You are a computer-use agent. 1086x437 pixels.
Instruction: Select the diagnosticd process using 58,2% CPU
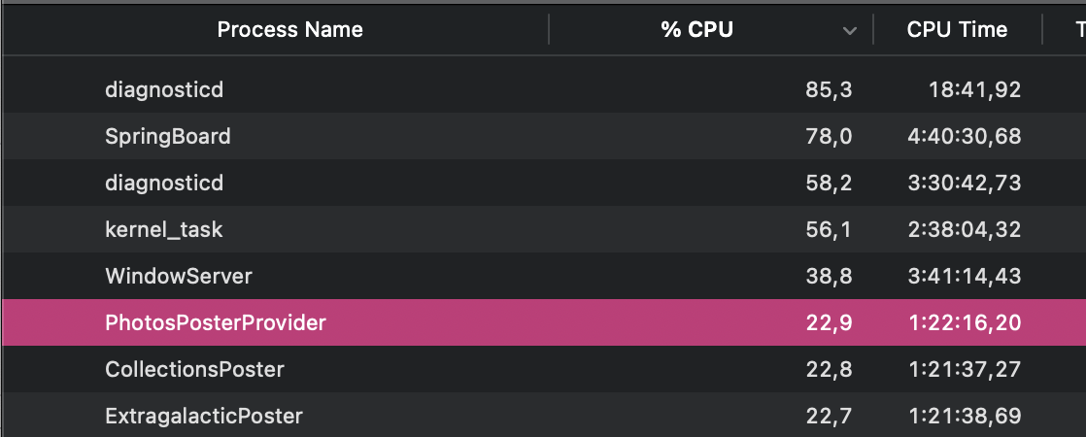pyautogui.click(x=164, y=183)
